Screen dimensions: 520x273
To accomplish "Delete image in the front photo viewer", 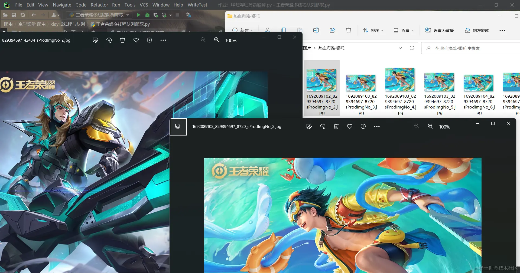I will 336,126.
